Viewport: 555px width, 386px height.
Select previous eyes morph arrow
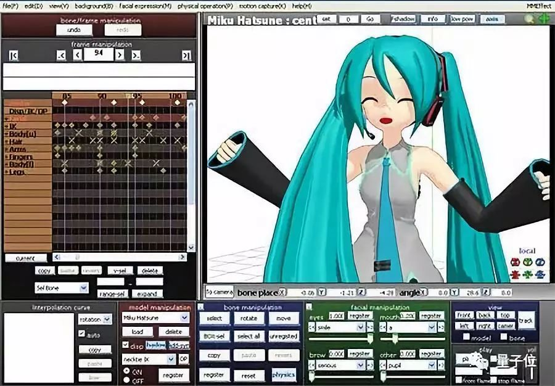click(x=312, y=327)
